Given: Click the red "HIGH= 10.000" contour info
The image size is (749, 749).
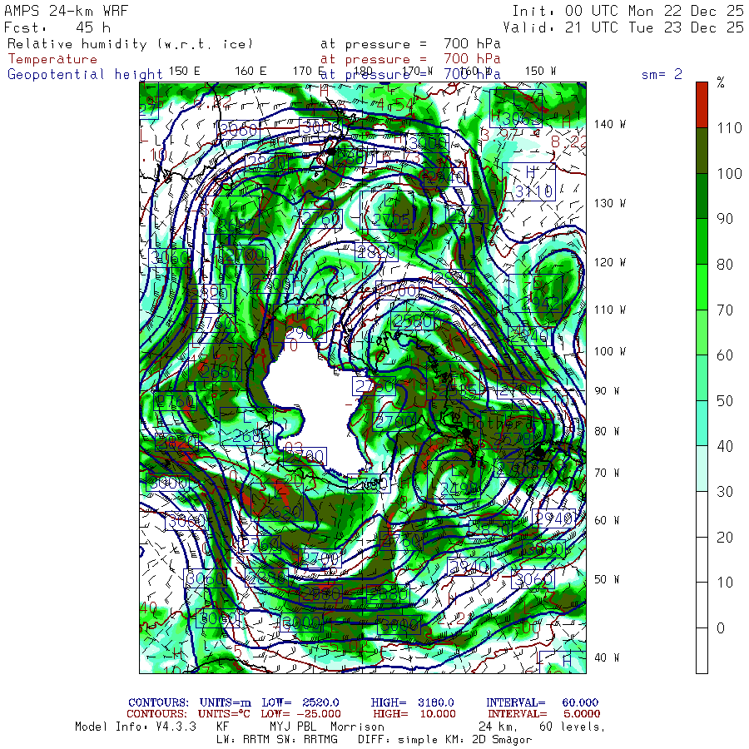Looking at the screenshot, I should click(x=414, y=714).
